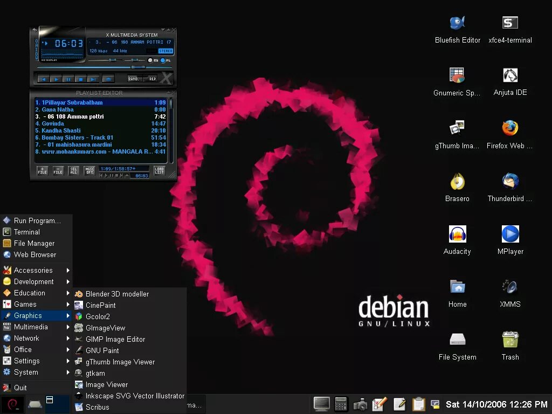Viewport: 552px width, 414px height.
Task: Choose File Manager from start menu
Action: (x=36, y=243)
